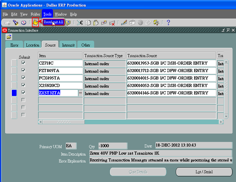
Task: Click the Qty field showing -1000
Action: click(113, 146)
